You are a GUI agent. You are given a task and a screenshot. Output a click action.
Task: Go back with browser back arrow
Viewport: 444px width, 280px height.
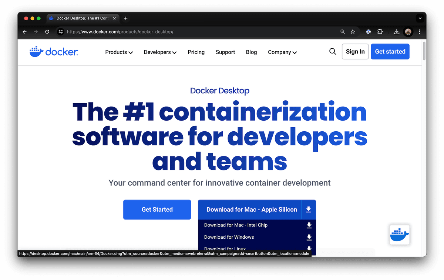pyautogui.click(x=25, y=32)
